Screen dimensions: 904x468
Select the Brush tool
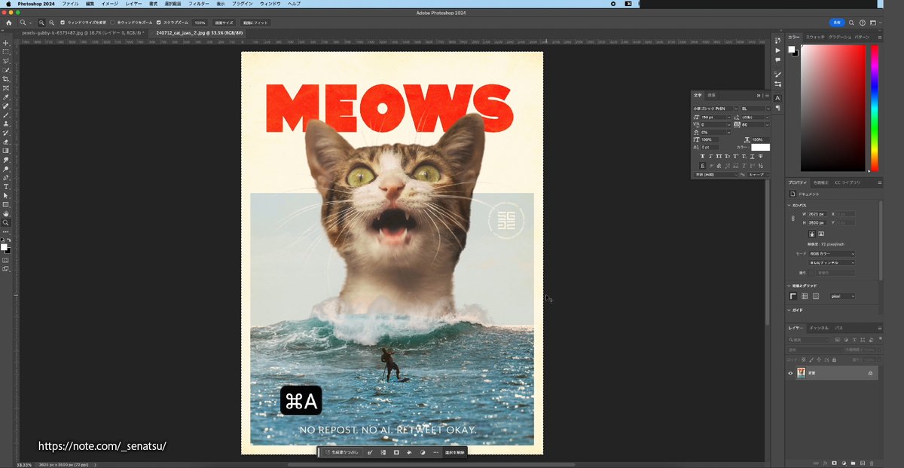click(6, 115)
